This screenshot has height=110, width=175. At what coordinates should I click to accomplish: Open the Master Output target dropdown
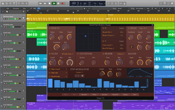[108, 35]
